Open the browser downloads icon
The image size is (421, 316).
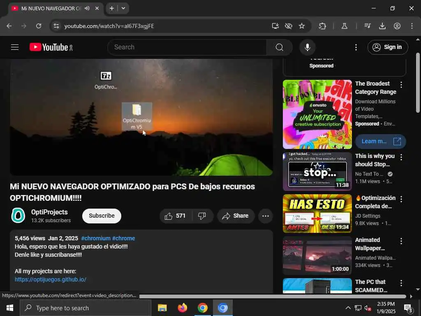click(382, 26)
